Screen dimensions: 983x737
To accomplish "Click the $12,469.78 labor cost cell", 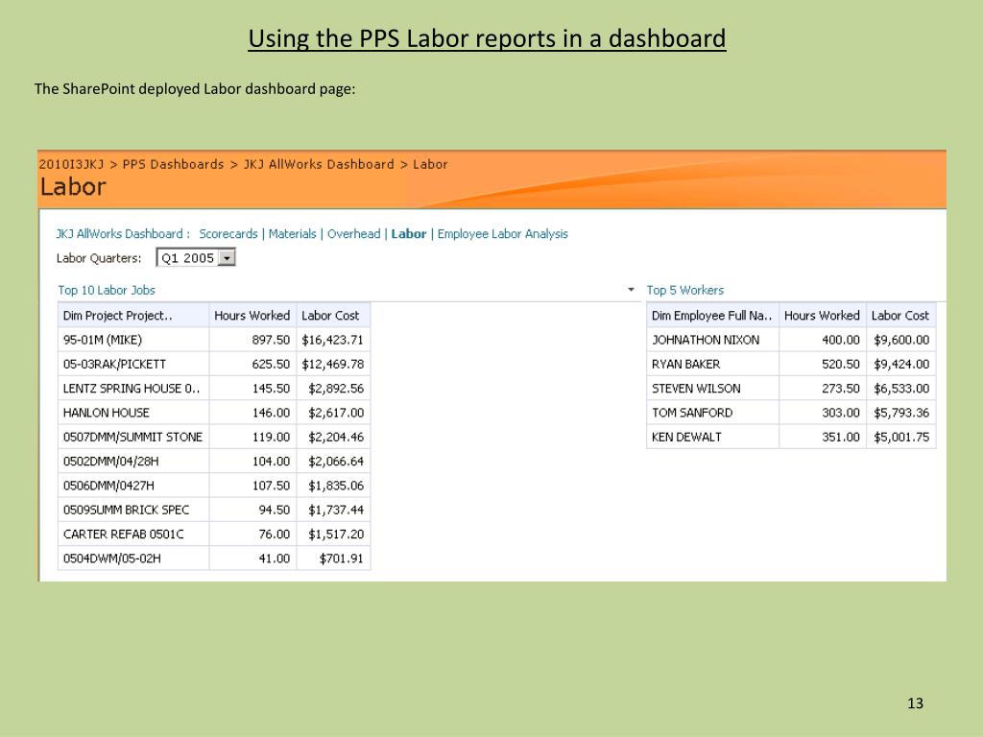I will coord(333,364).
